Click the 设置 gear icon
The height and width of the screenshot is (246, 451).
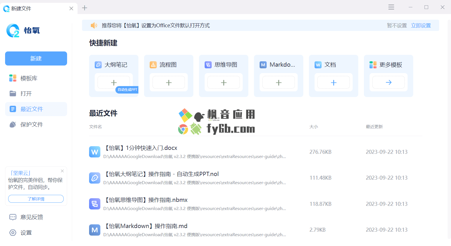tap(13, 233)
